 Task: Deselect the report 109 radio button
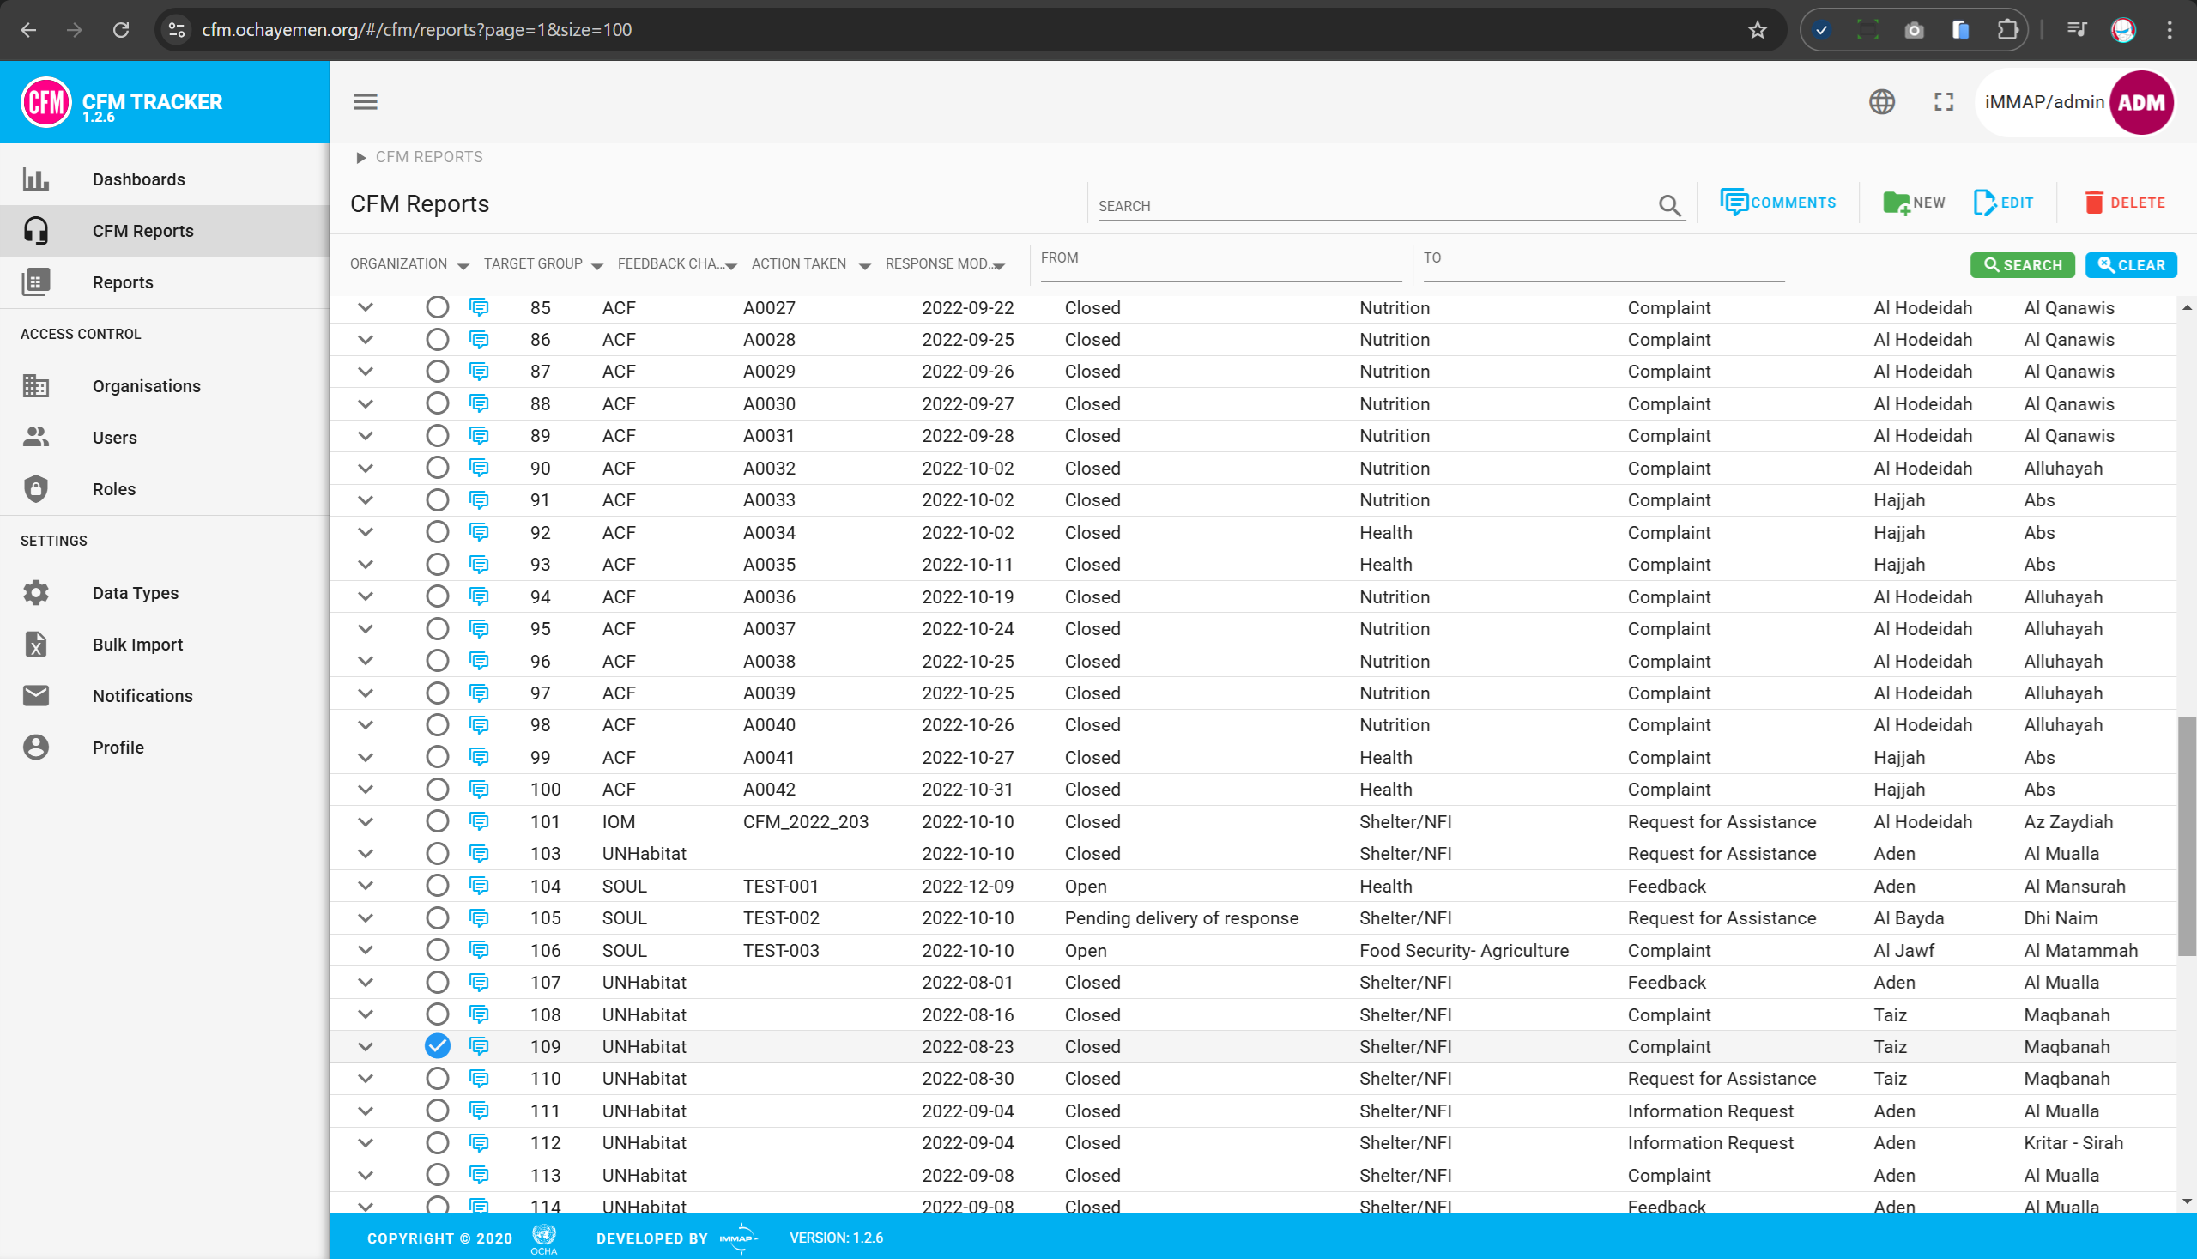click(x=438, y=1046)
